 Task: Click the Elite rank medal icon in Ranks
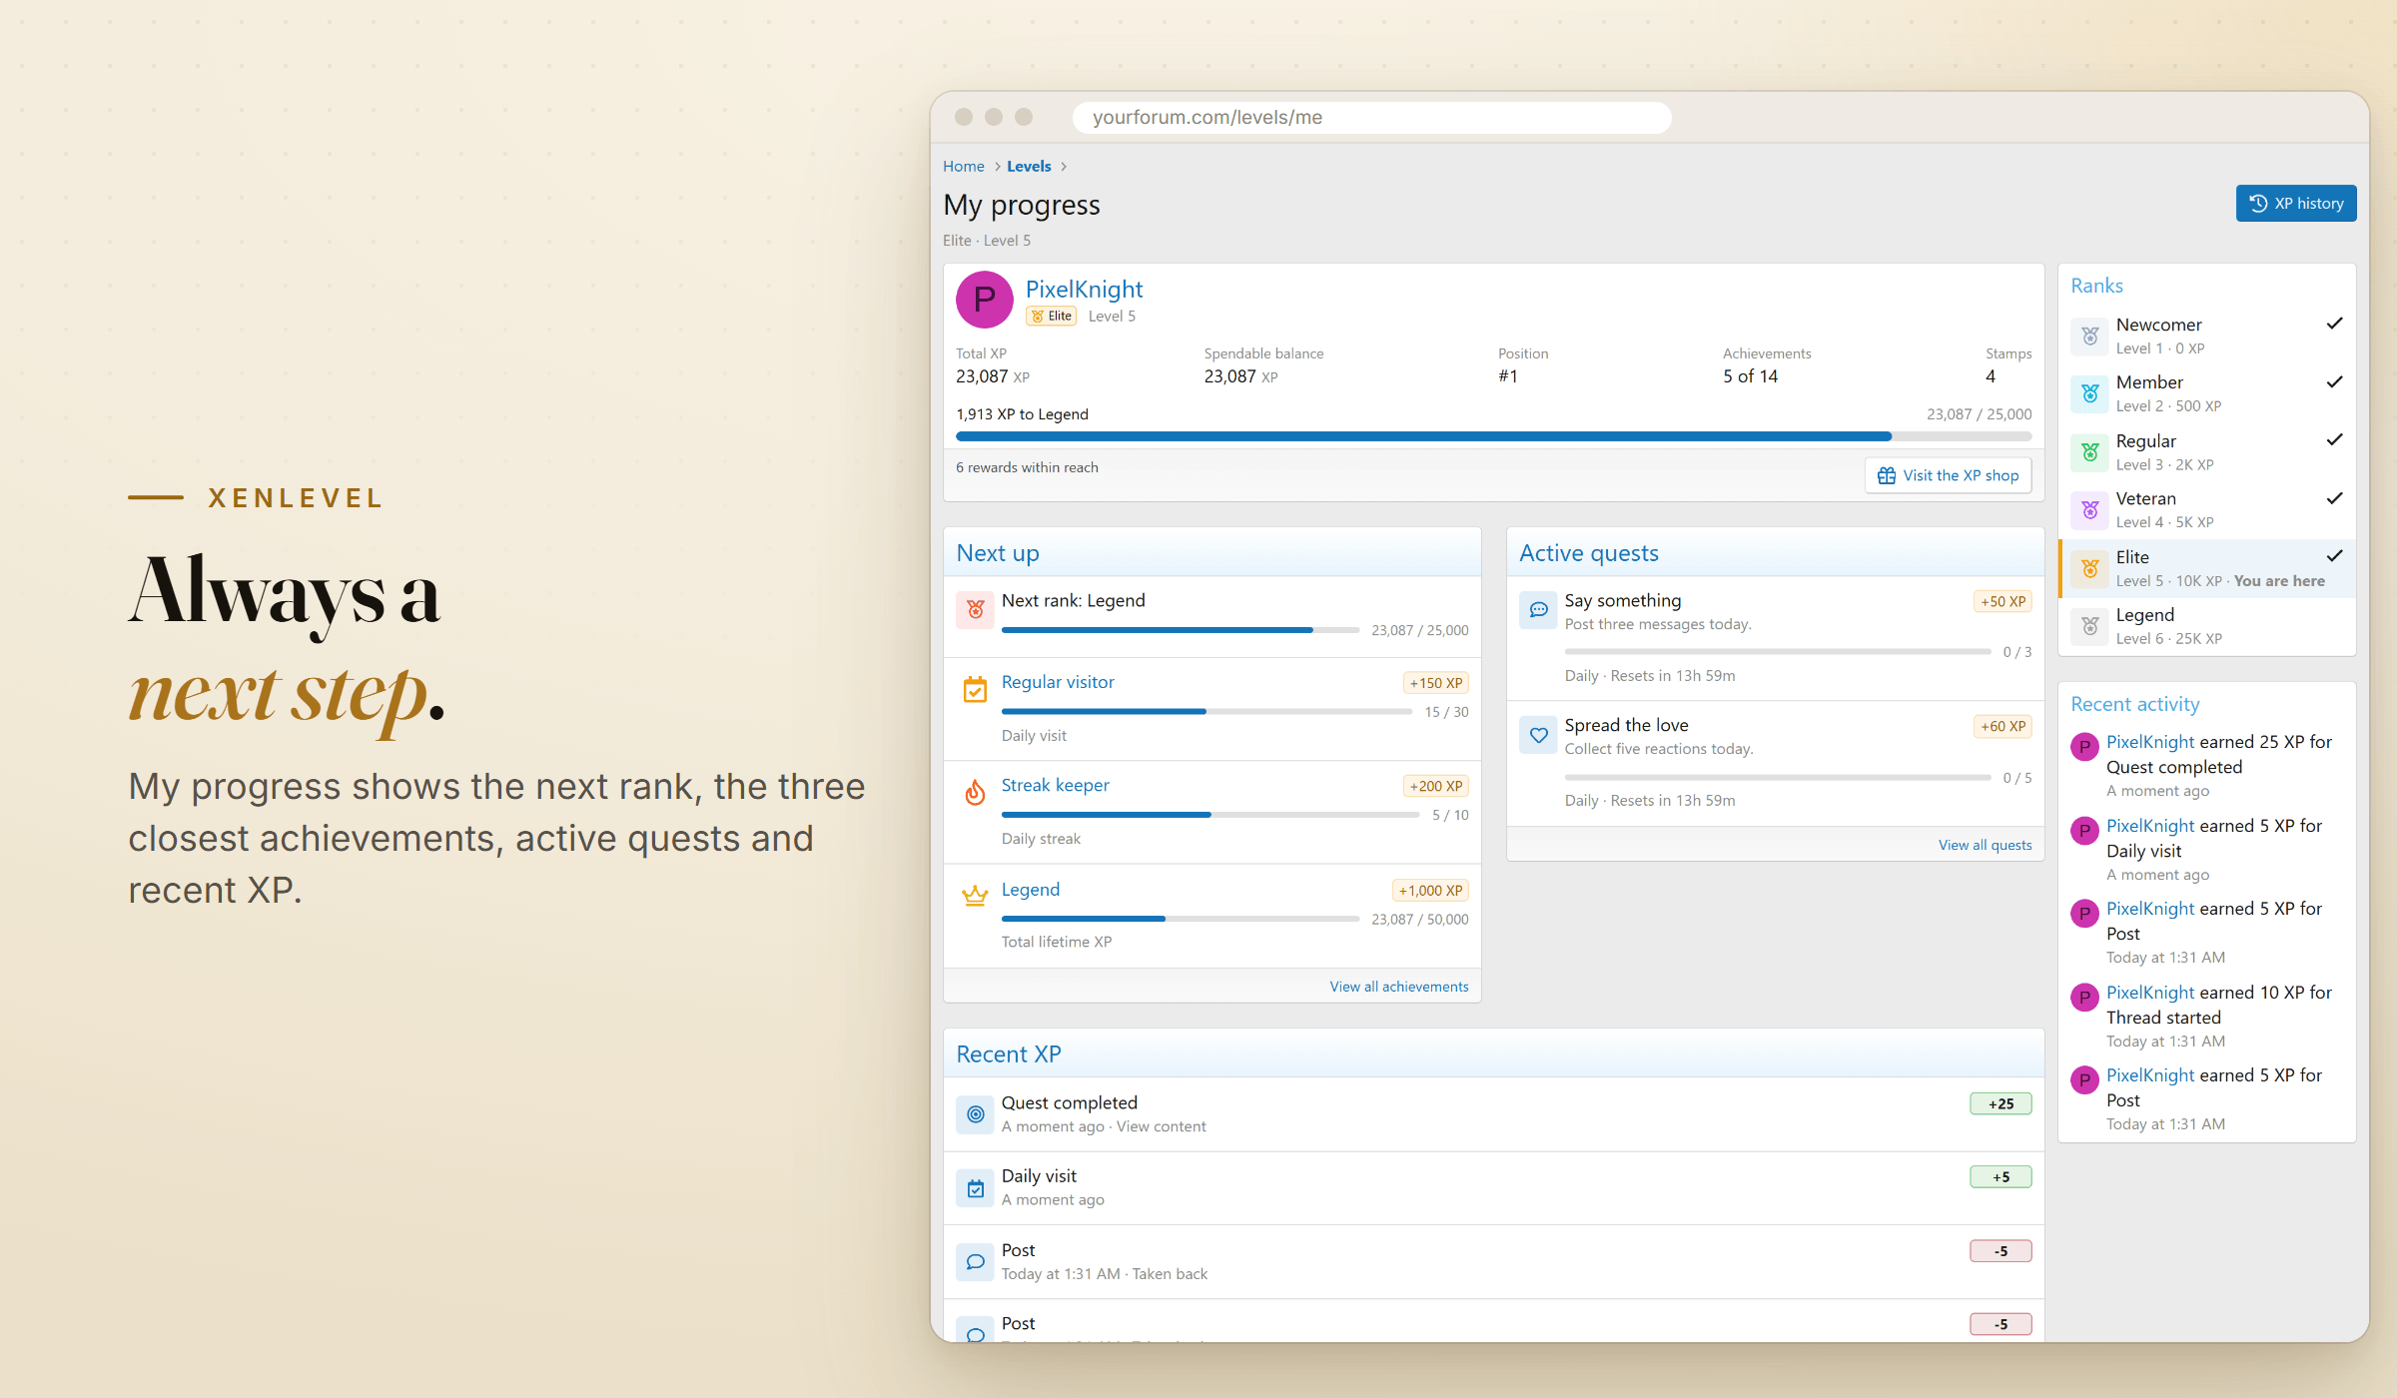(x=2089, y=568)
